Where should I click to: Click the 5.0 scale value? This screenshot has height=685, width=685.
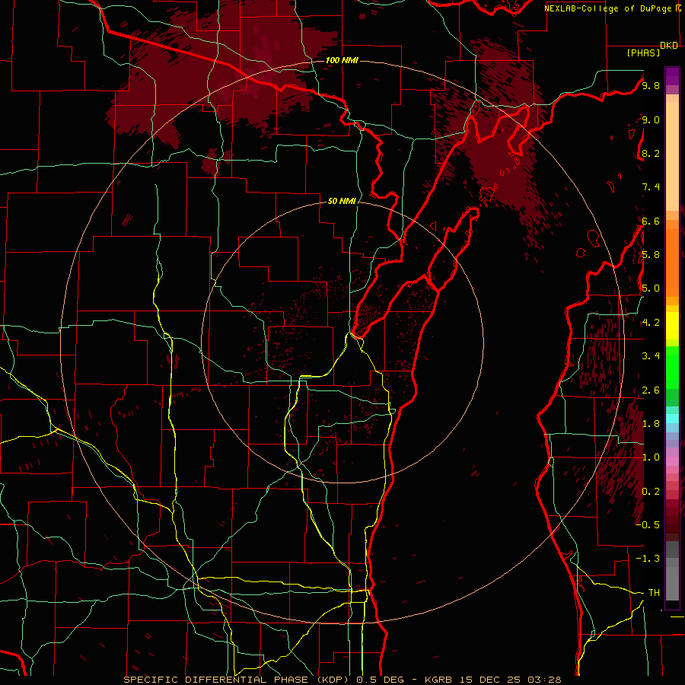click(651, 288)
